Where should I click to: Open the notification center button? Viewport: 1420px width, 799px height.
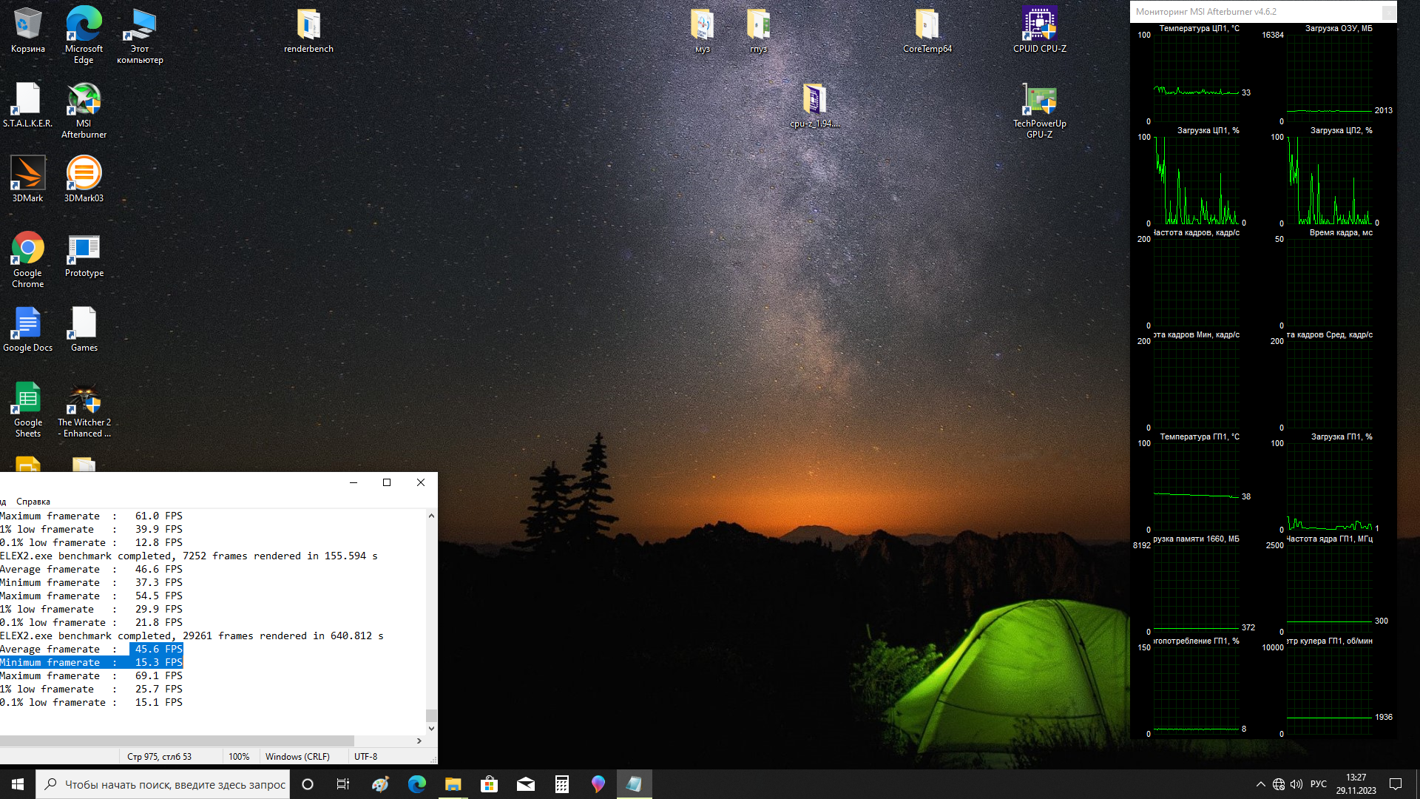1396,784
